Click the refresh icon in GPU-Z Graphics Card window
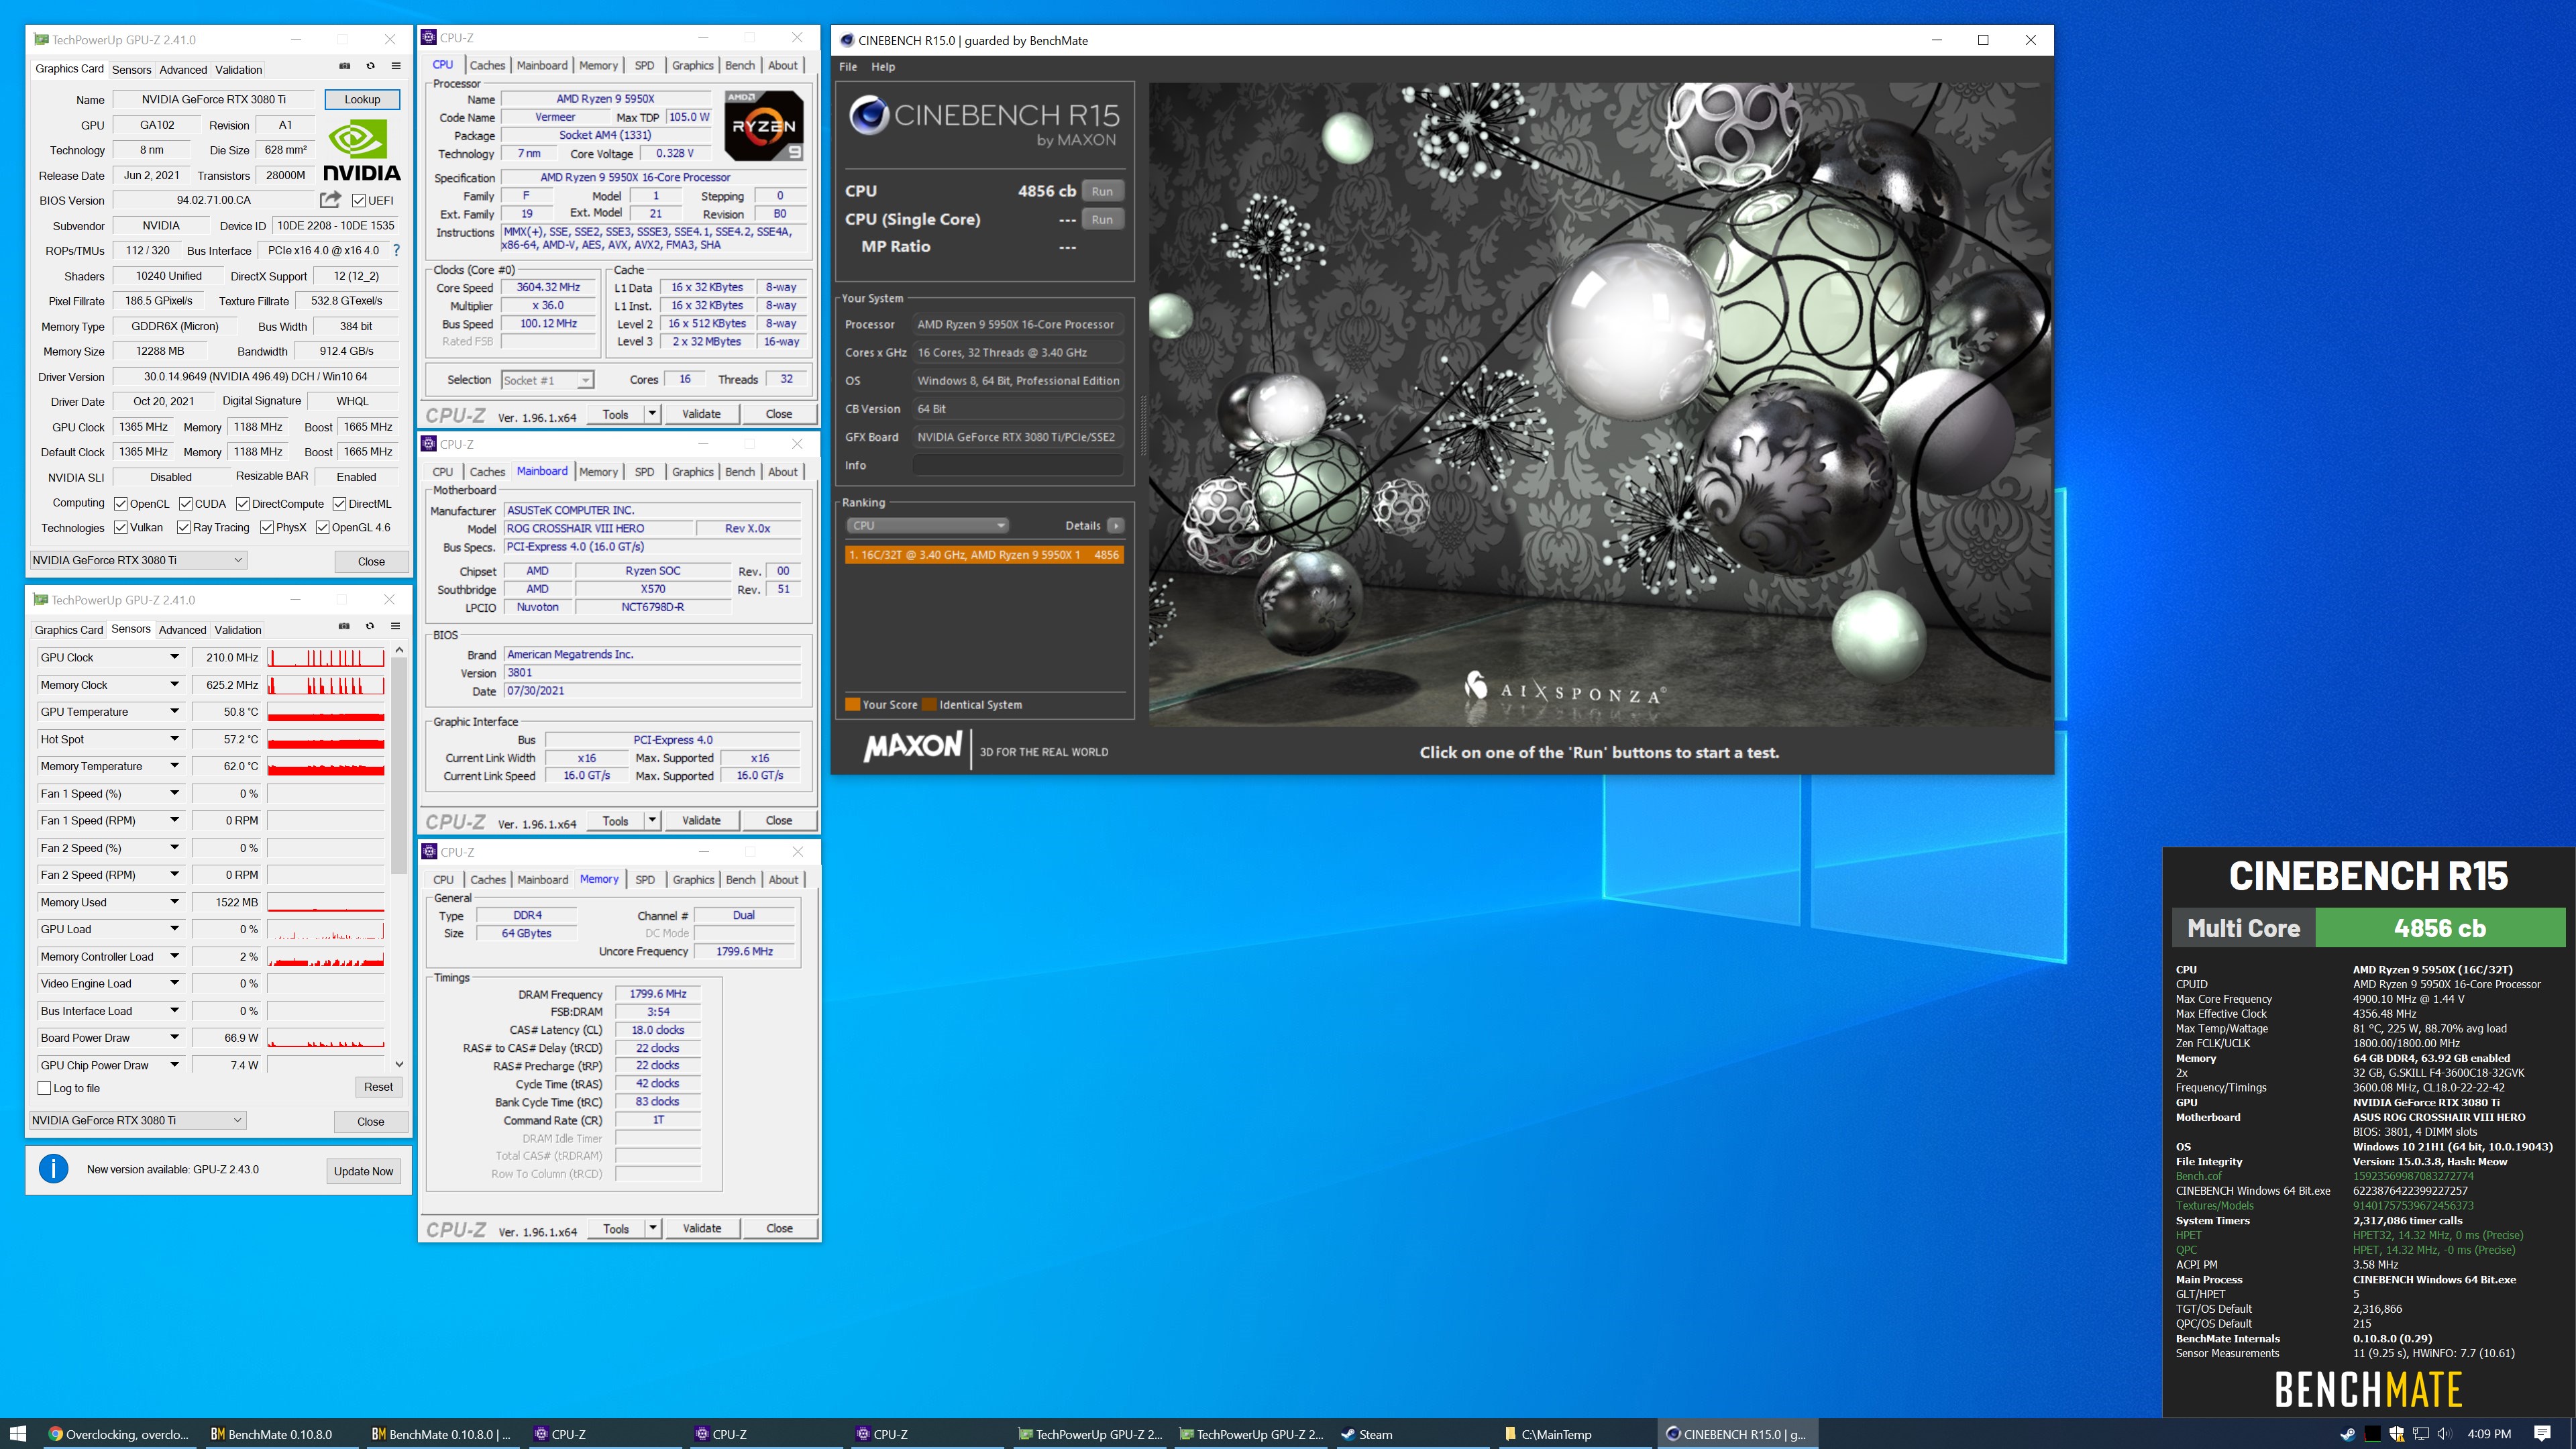2576x1449 pixels. 370,66
